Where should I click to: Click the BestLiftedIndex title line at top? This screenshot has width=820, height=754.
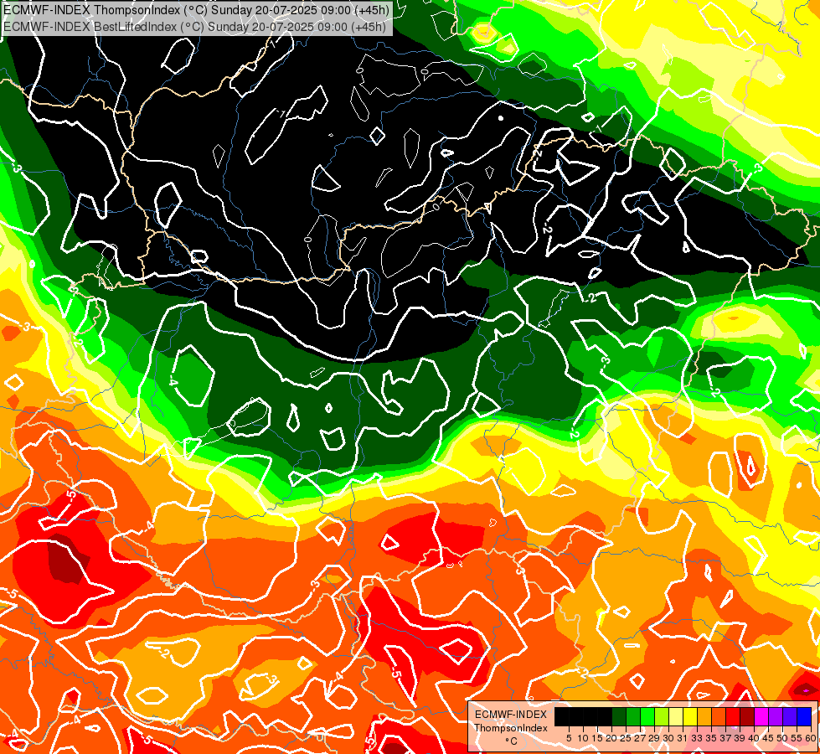tap(194, 27)
